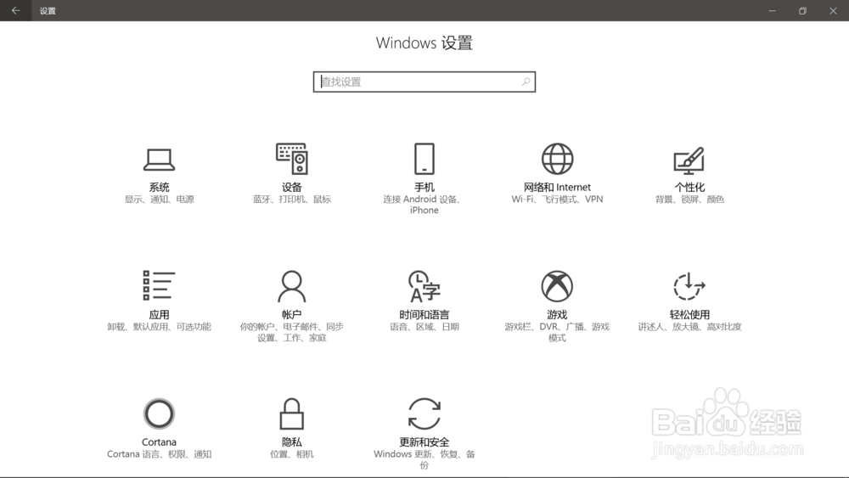Click the 游戏 label text
The height and width of the screenshot is (478, 849).
(x=557, y=314)
